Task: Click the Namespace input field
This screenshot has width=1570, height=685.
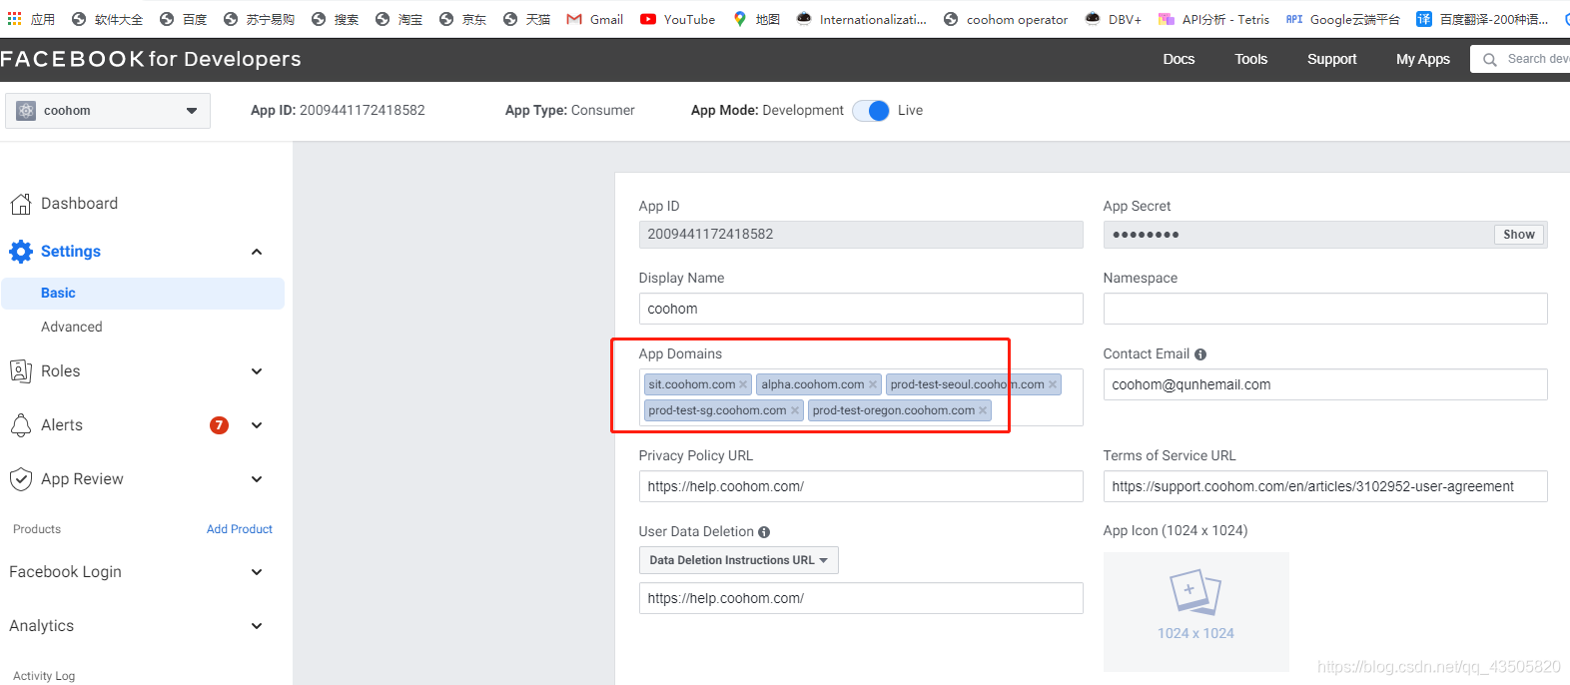Action: 1325,309
